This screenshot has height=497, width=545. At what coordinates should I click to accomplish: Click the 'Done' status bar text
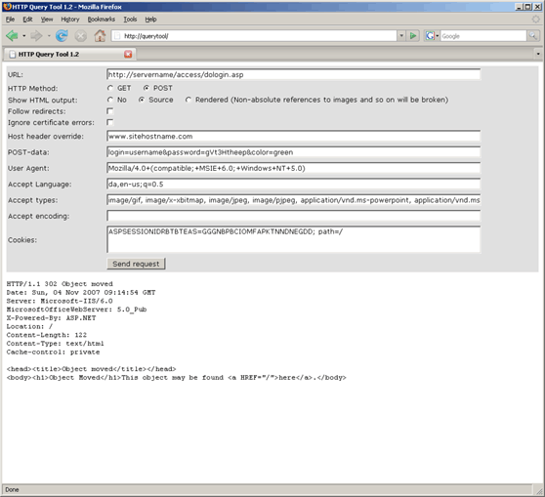click(x=12, y=490)
